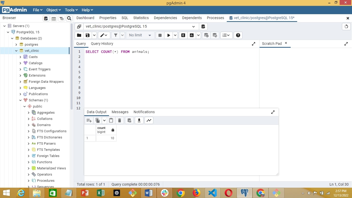The width and height of the screenshot is (352, 198).
Task: Copy selected rows with the copy icon
Action: [x=97, y=120]
